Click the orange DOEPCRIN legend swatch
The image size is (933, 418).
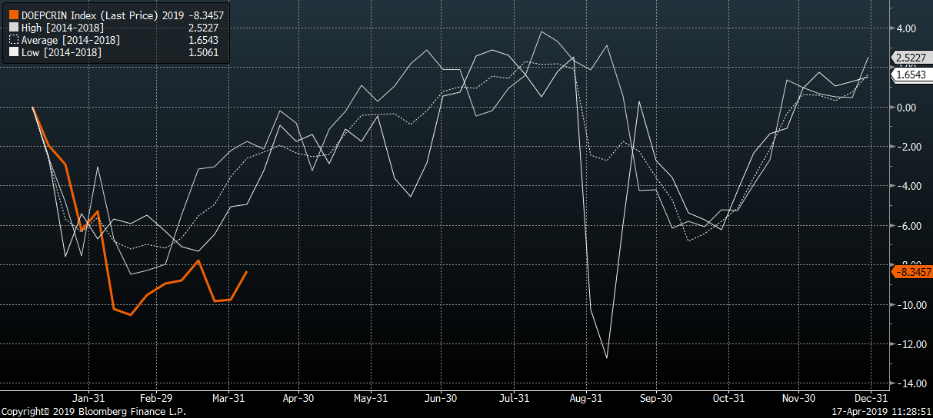pyautogui.click(x=15, y=15)
